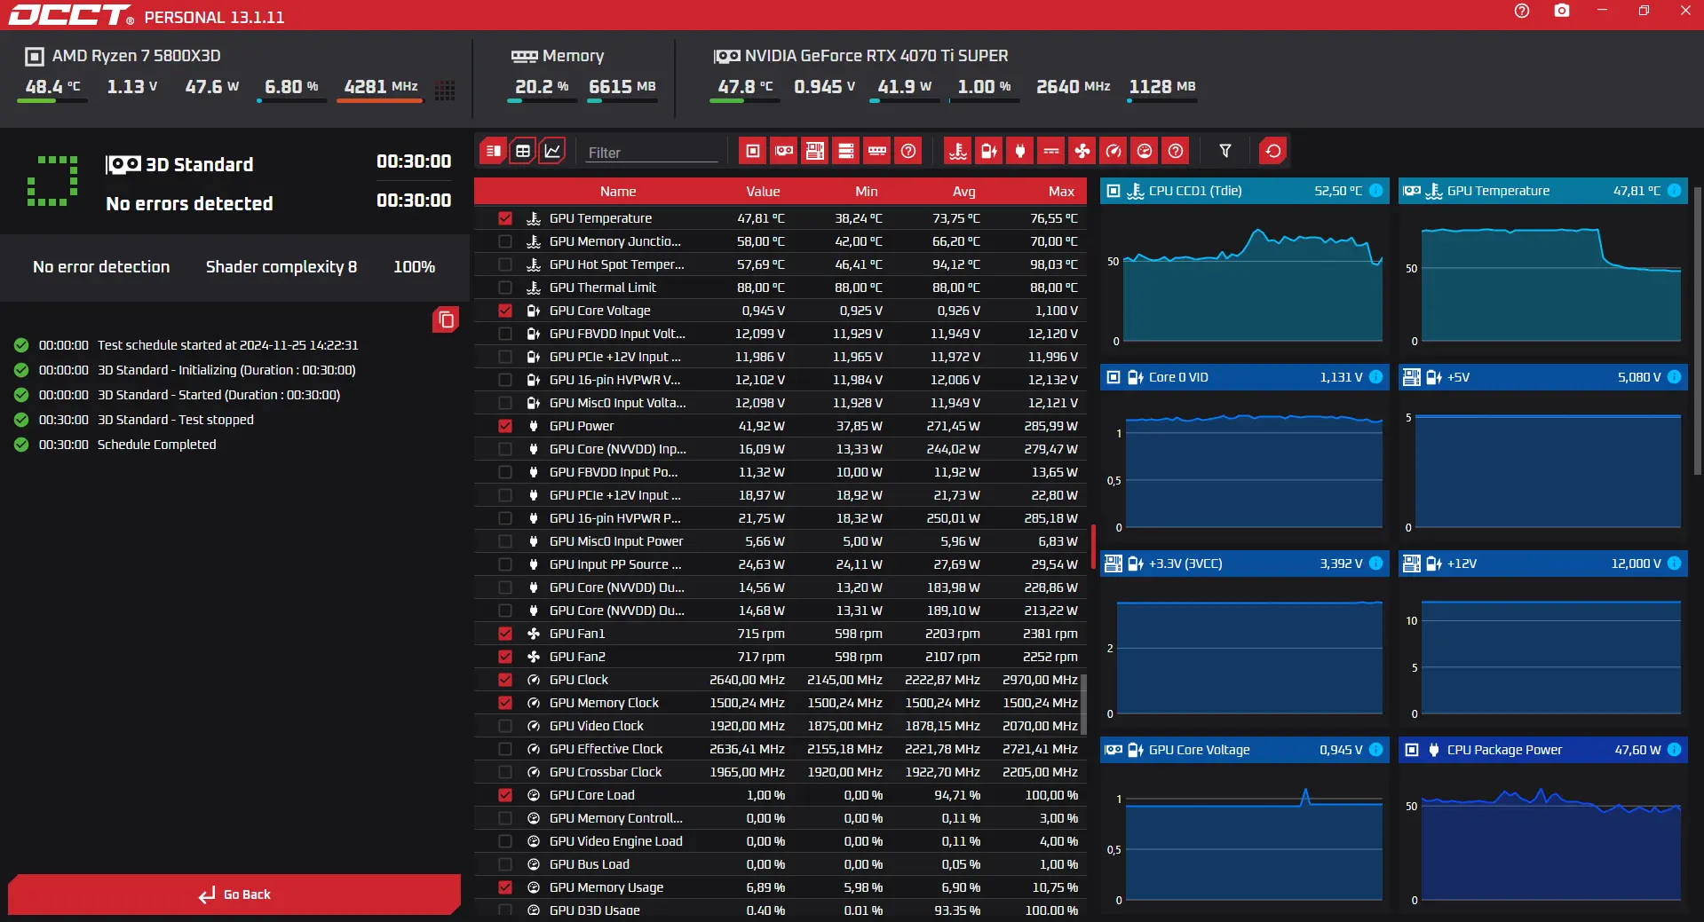Screen dimensions: 1704x922
Task: Enable the GPU Thermal Limit checkbox
Action: pyautogui.click(x=505, y=288)
